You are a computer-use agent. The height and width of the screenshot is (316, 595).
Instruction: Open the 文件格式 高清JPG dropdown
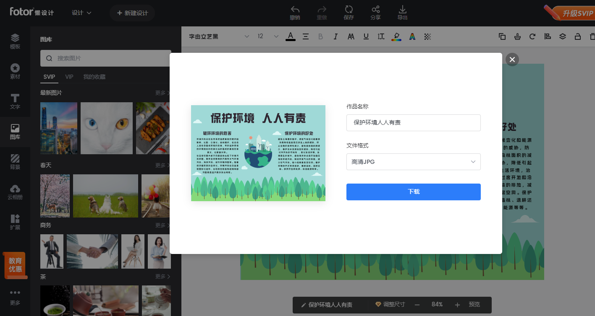click(414, 162)
